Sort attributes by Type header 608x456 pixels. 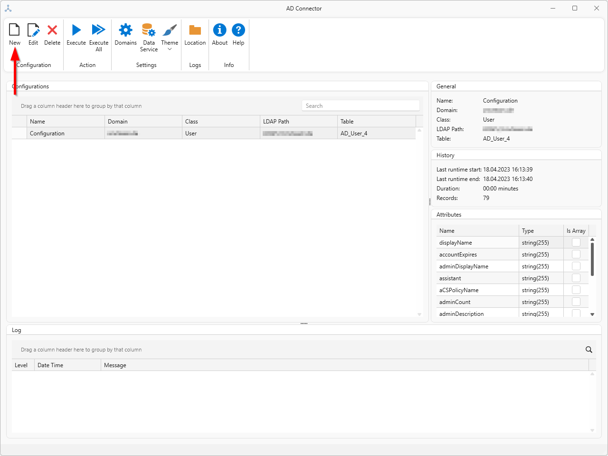(541, 231)
